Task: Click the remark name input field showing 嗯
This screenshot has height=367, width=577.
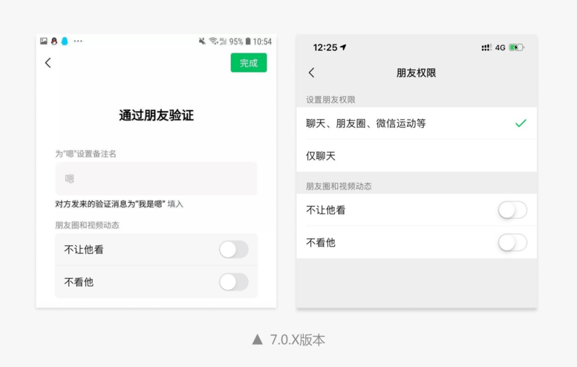Action: (x=156, y=179)
